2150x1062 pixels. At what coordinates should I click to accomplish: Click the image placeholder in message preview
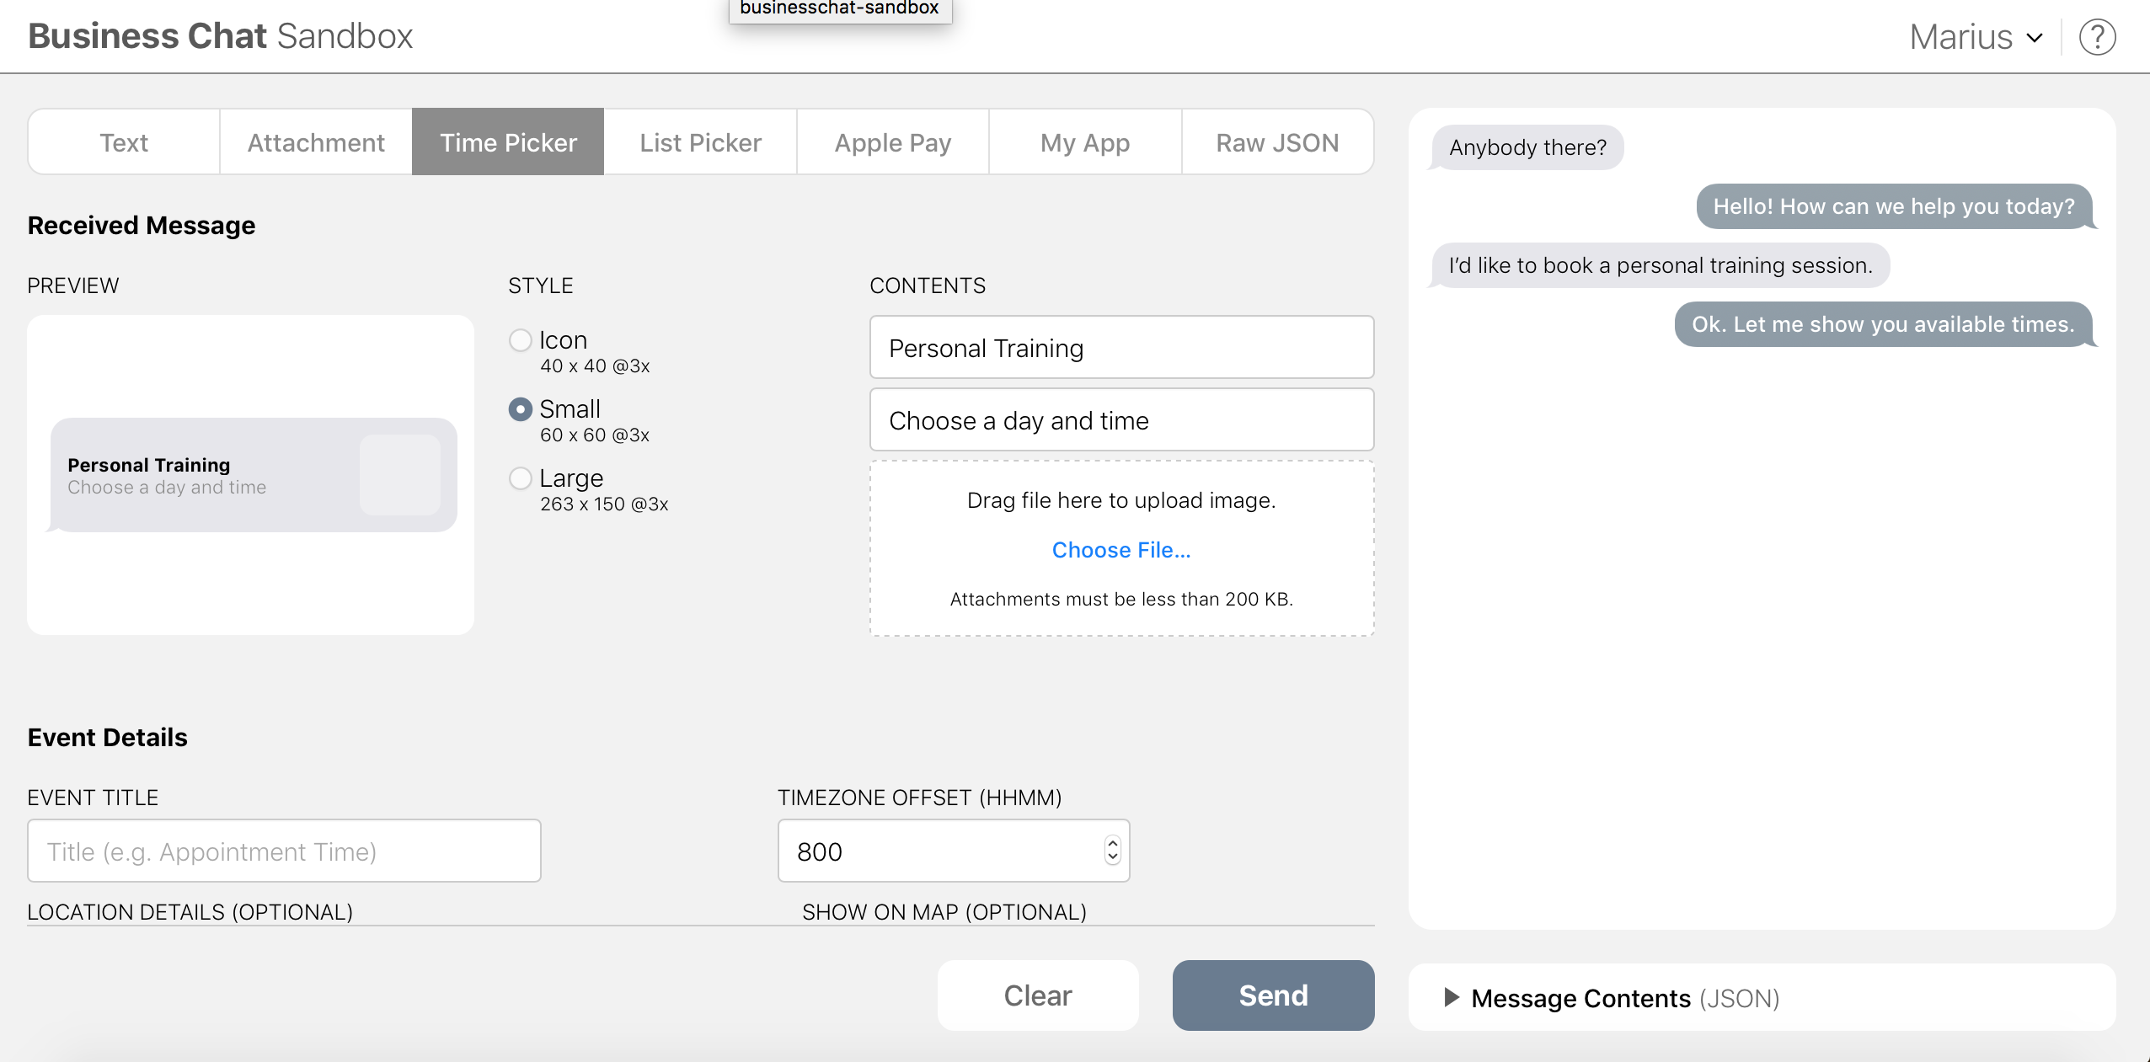click(399, 475)
